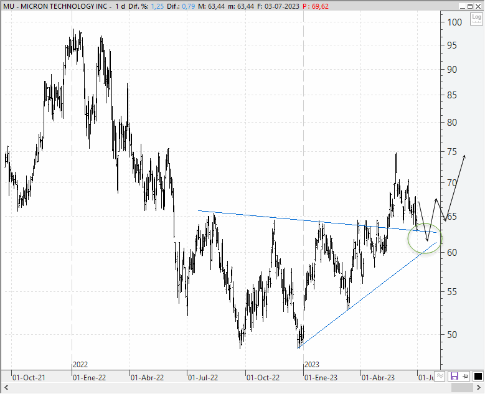This screenshot has height=394, width=485.
Task: Click the scrollbar left arrow
Action: click(6, 388)
